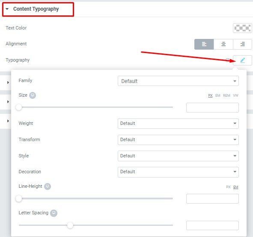Set Line-Height unit to PX
Image resolution: width=253 pixels, height=237 pixels.
[x=228, y=187]
